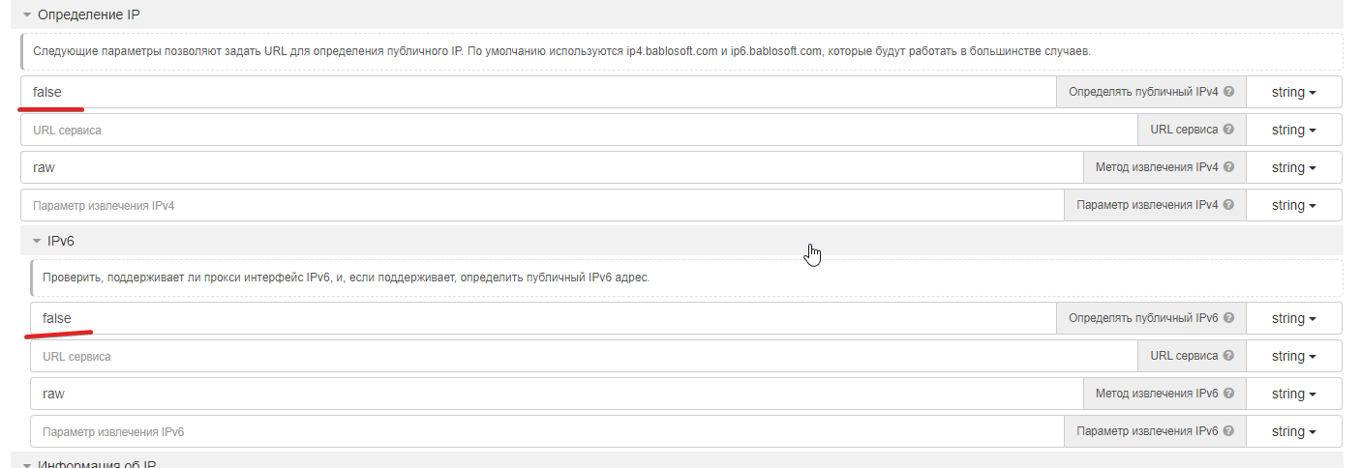The width and height of the screenshot is (1361, 468).
Task: Click the Метод извлечения IPv6 raw field
Action: pos(557,394)
